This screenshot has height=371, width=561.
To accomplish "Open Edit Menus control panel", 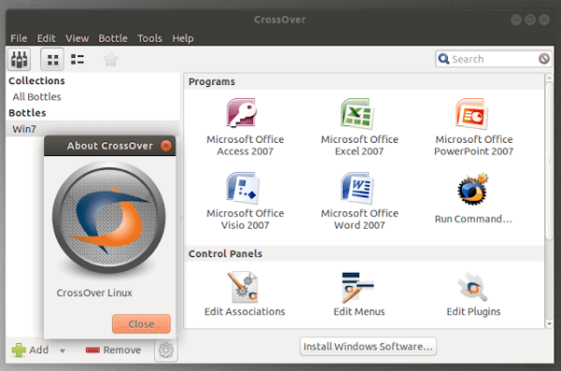I will point(359,294).
